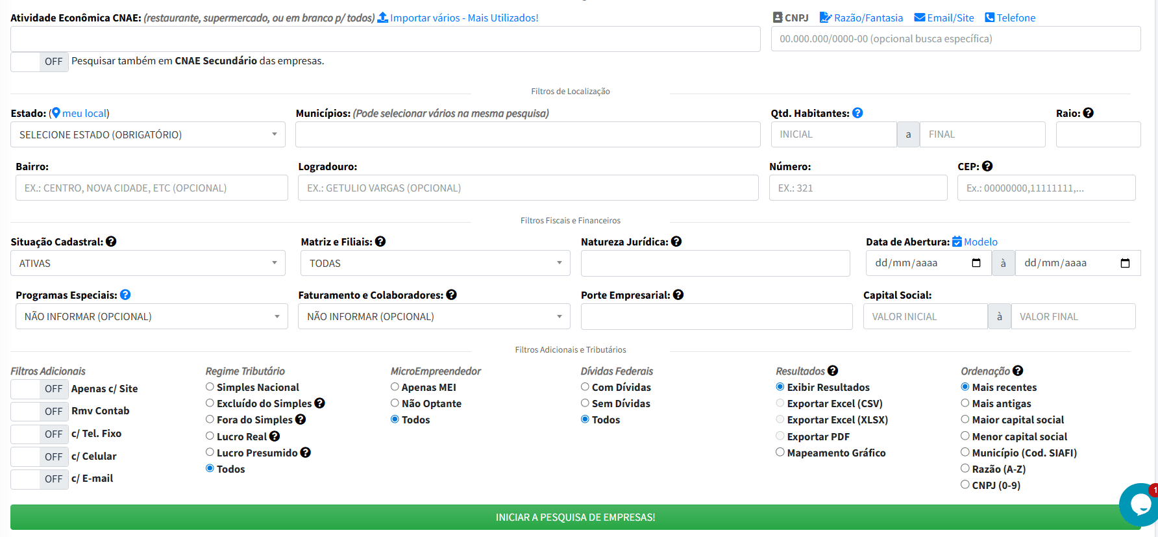Open the chat bubble widget
The width and height of the screenshot is (1158, 537).
tap(1140, 504)
